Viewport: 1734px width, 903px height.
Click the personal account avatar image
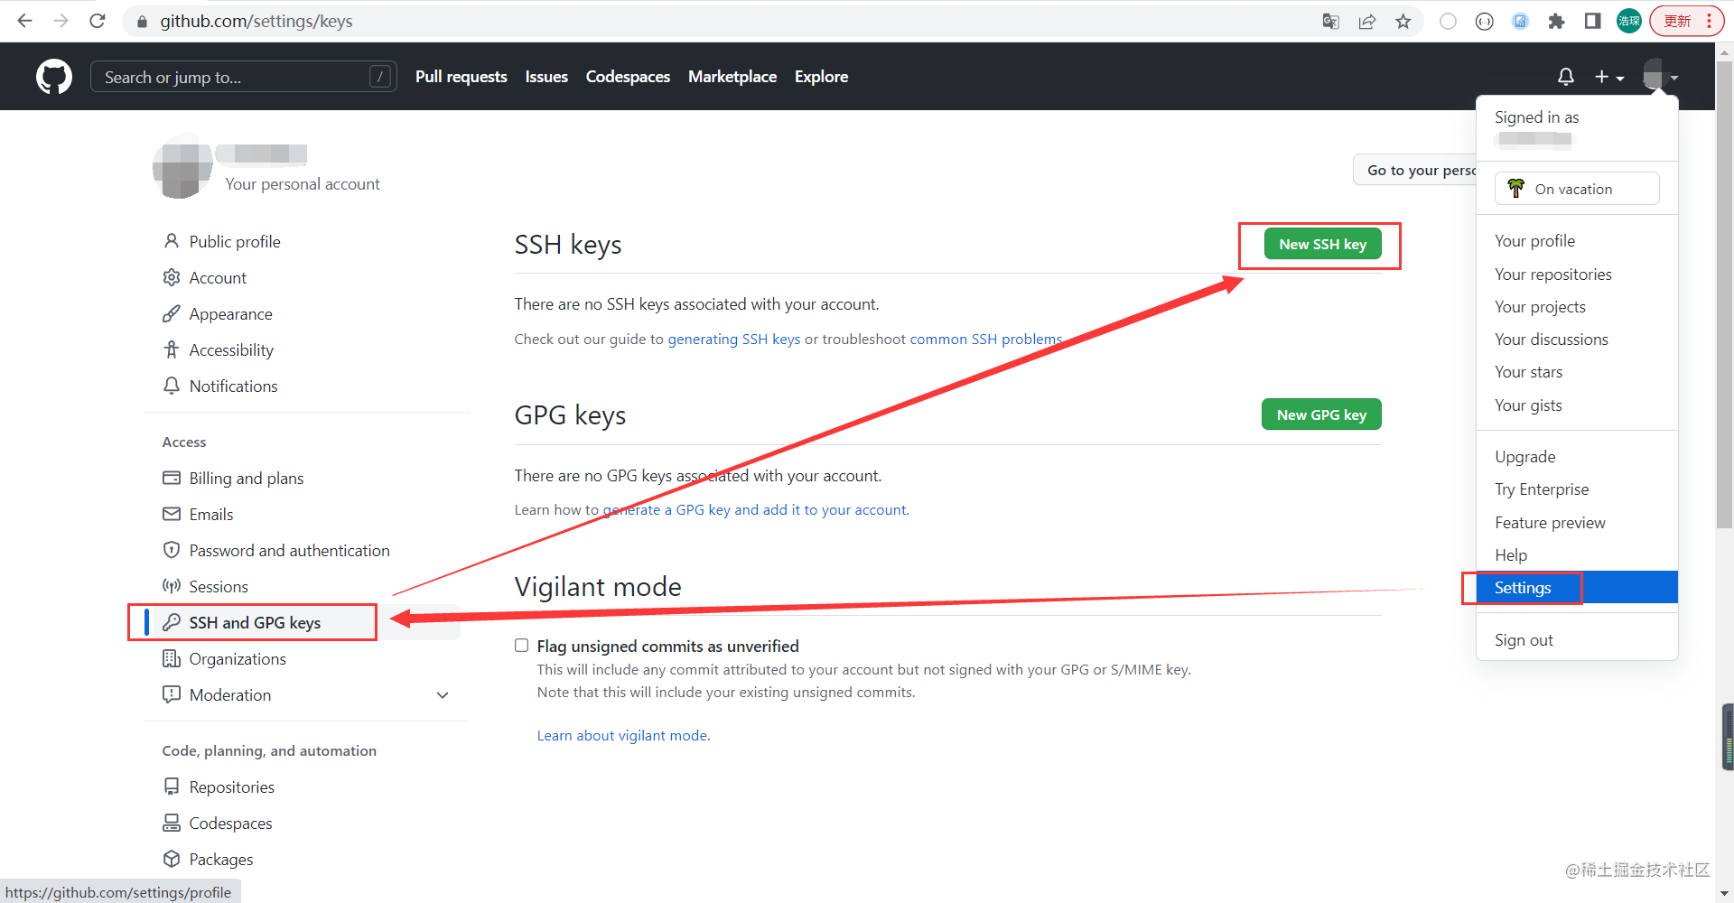(x=182, y=167)
